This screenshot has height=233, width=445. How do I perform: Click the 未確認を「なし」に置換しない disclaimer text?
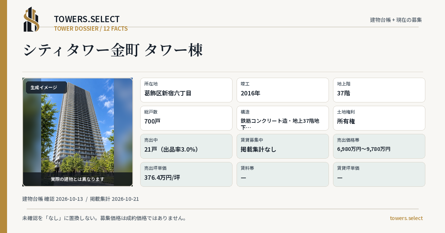pyautogui.click(x=104, y=218)
